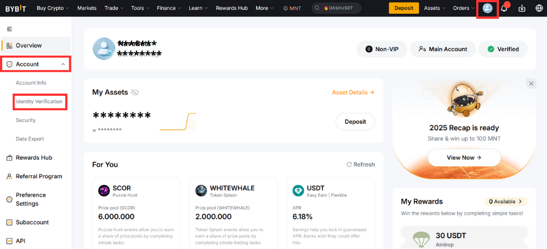Click the asset balance trend chart
The image size is (547, 249).
[x=178, y=121]
